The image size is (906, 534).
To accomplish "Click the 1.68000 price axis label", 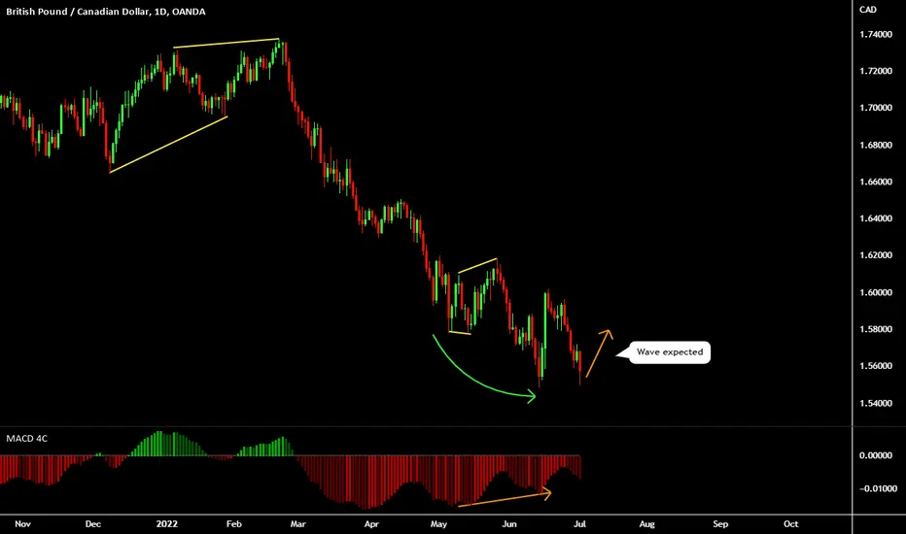I will [x=876, y=145].
